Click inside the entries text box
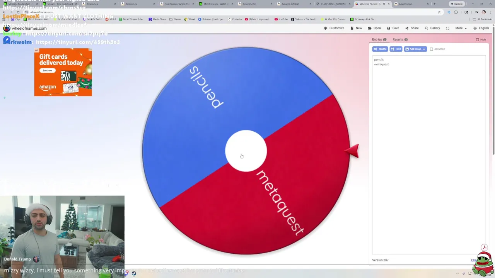 coord(429,154)
